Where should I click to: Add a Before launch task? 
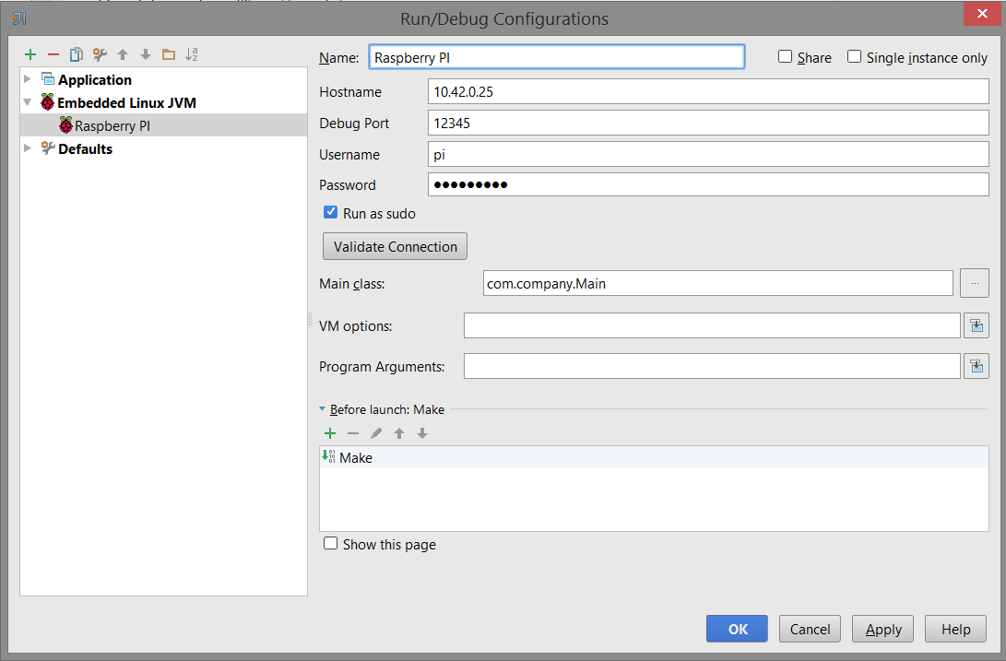click(330, 433)
